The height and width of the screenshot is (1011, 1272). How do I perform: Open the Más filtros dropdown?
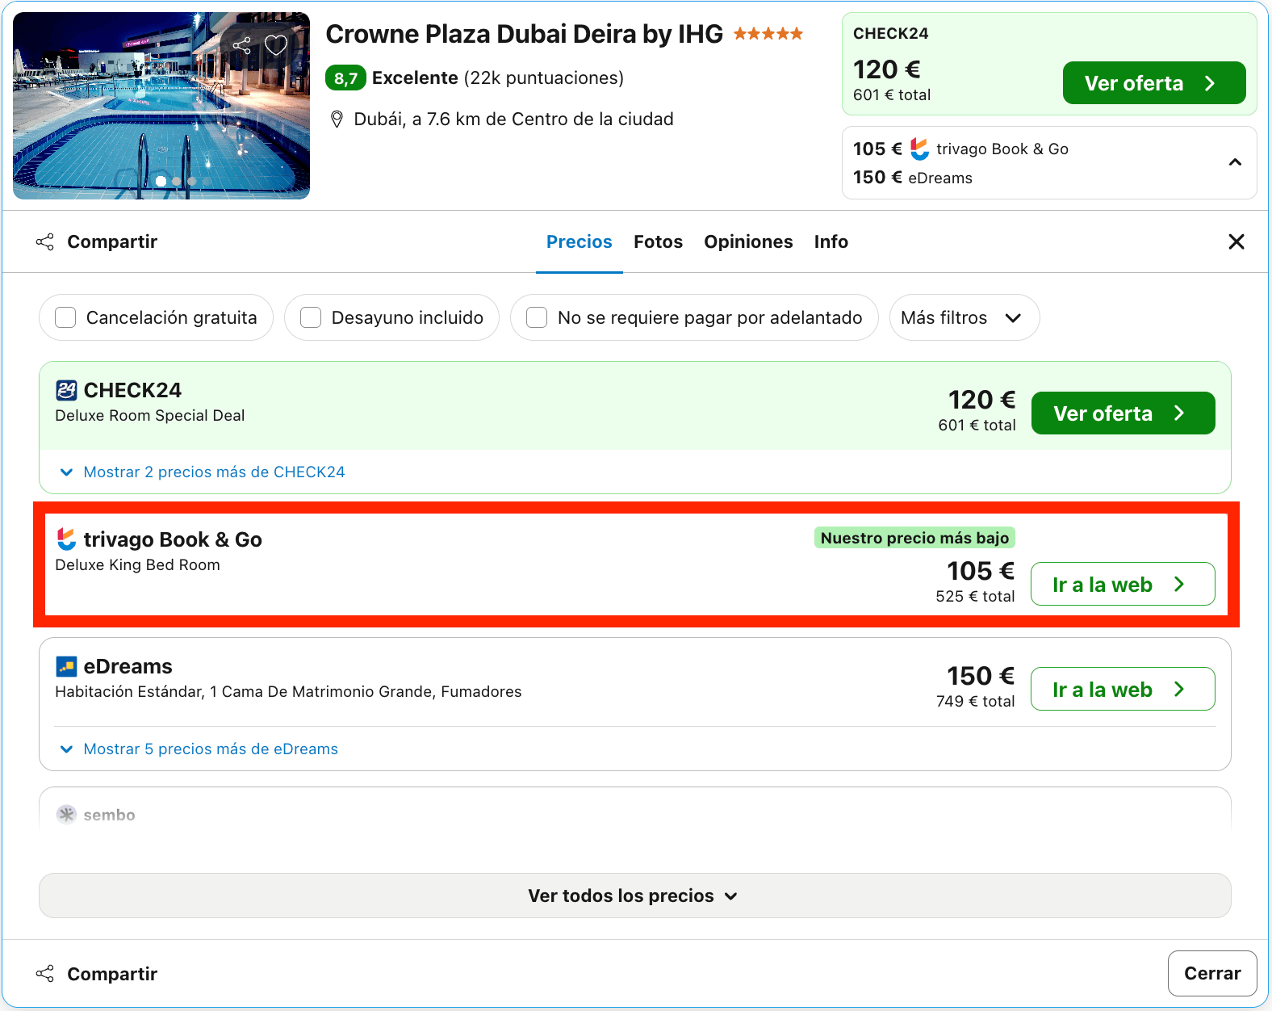964,317
